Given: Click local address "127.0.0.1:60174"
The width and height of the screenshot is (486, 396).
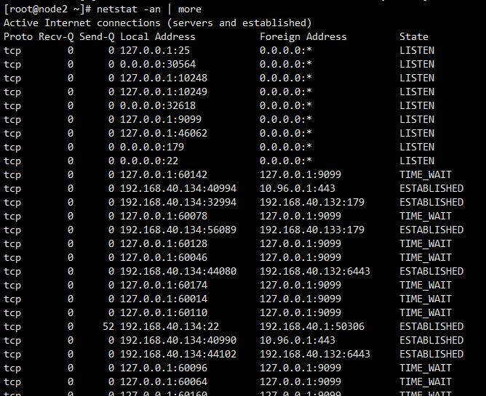Looking at the screenshot, I should click(164, 285).
